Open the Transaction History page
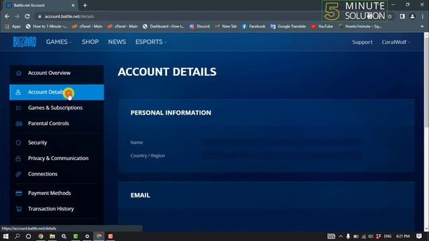429x241 pixels. coord(56,209)
